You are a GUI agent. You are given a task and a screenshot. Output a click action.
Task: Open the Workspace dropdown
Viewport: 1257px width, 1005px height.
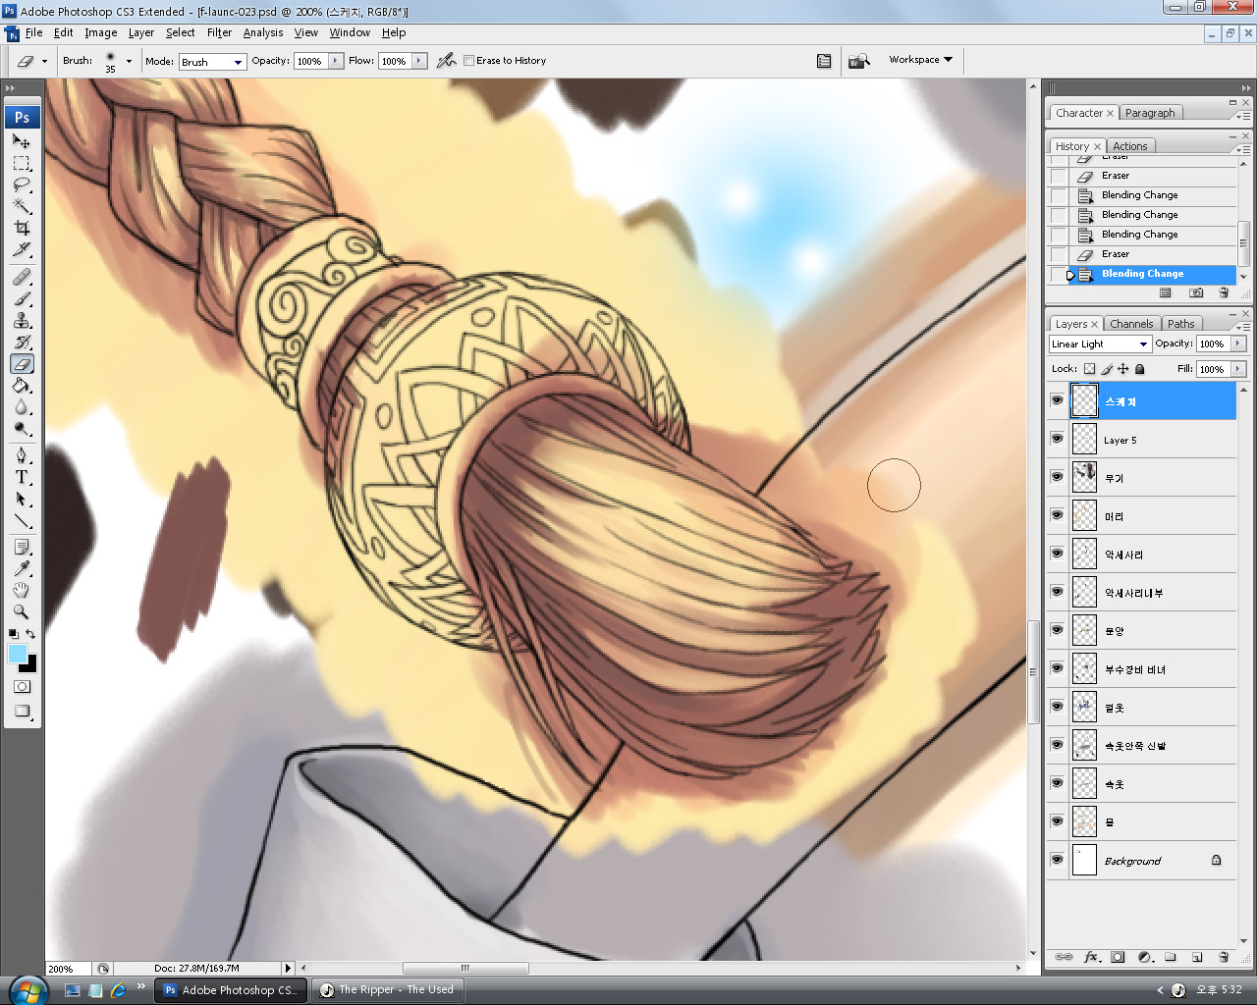click(920, 60)
